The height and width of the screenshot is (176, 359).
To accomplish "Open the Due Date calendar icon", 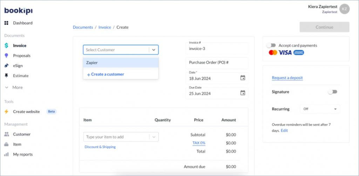I will coord(243,93).
